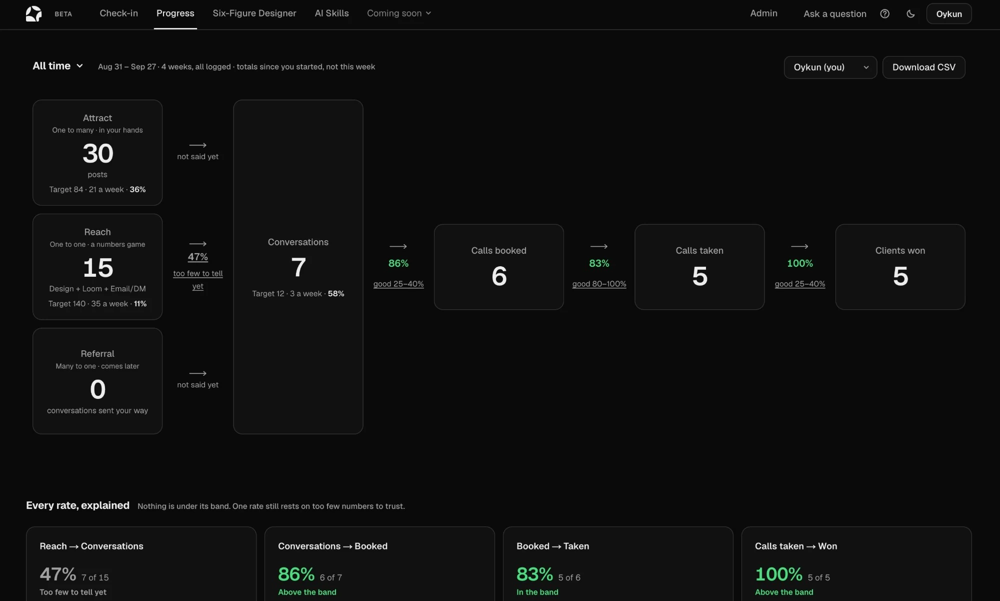Select the Progress tab
This screenshot has height=601, width=1000.
175,14
